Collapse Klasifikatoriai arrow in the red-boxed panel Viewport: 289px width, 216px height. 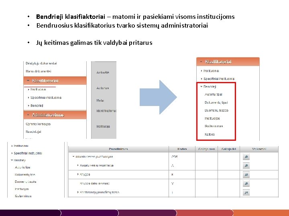coord(201,62)
